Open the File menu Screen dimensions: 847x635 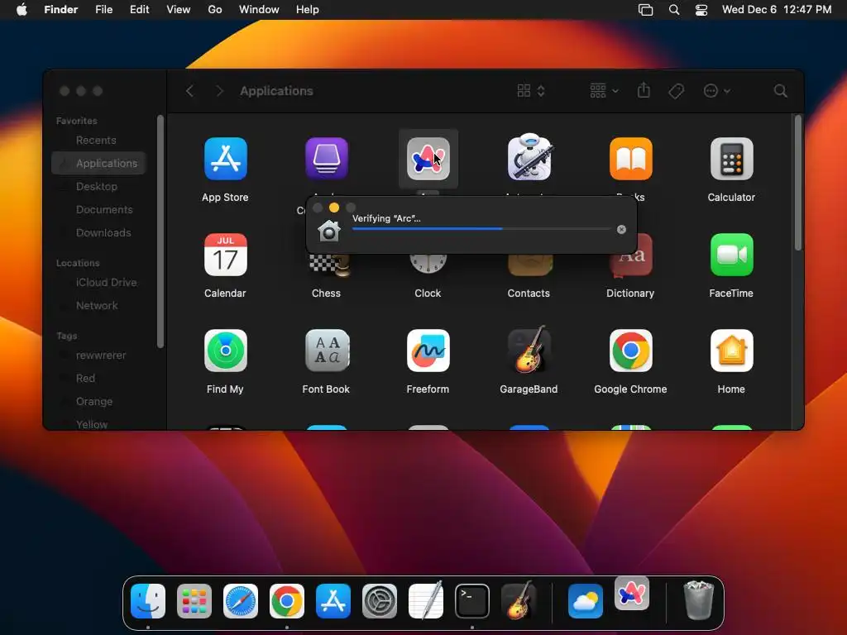(103, 9)
